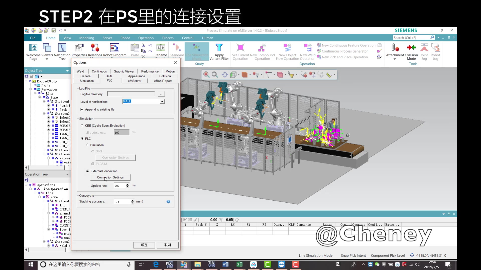Click the Navigation Tree icon
This screenshot has width=481, height=270.
[62, 48]
